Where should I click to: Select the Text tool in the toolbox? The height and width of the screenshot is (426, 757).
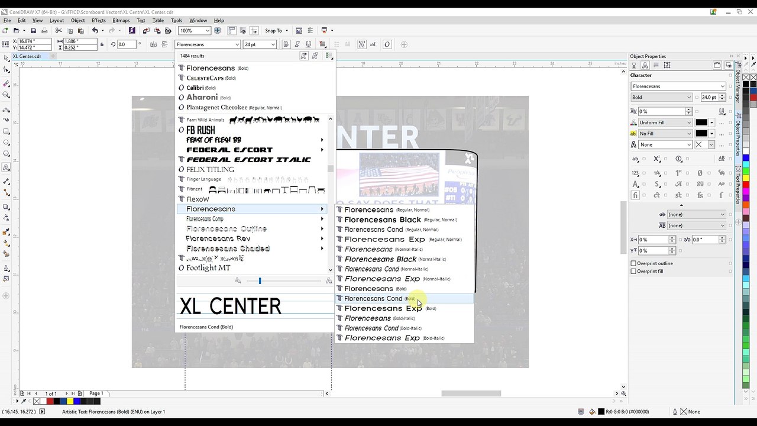7,167
